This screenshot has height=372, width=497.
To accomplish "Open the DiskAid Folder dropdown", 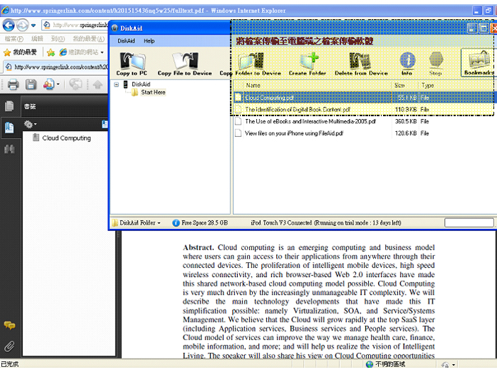I will [137, 223].
